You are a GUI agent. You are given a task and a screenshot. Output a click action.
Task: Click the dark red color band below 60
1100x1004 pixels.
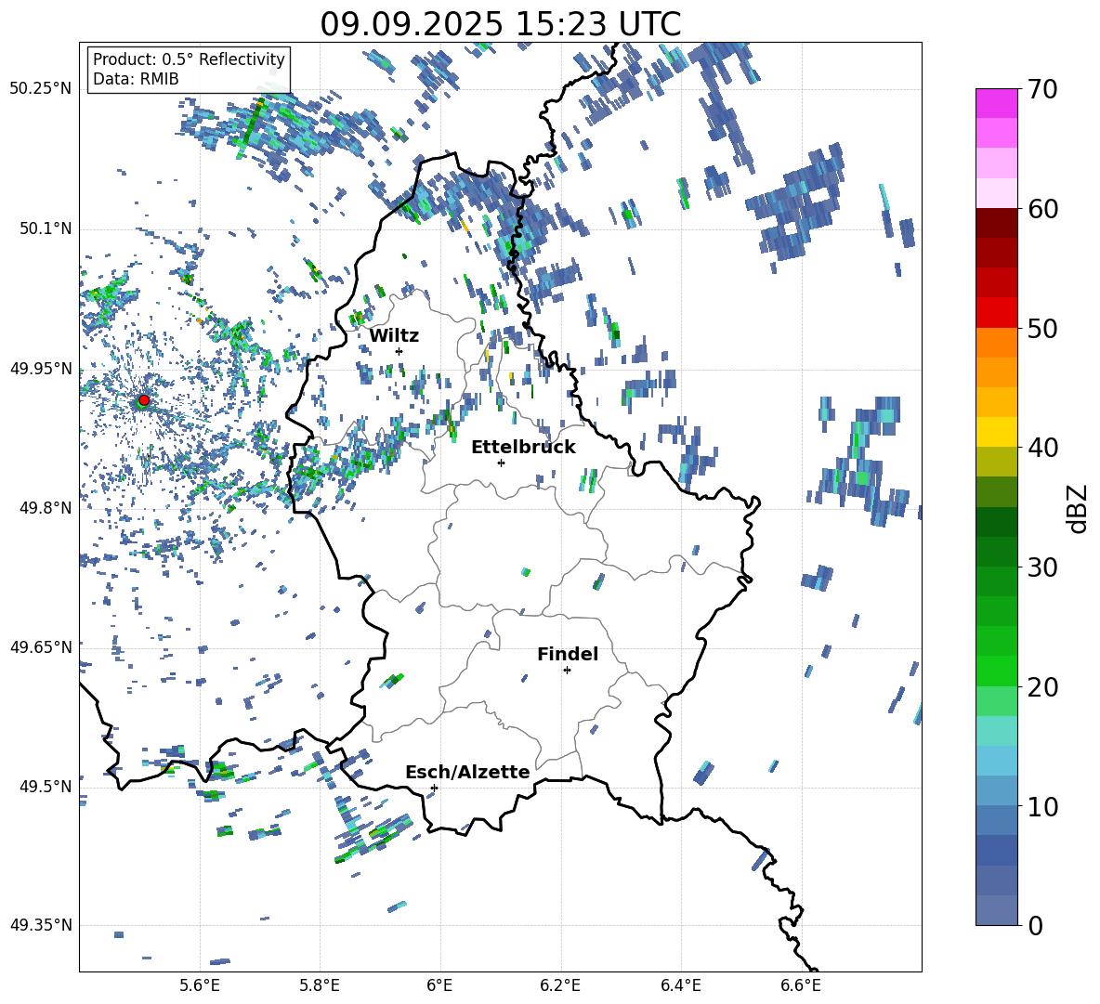coord(996,223)
